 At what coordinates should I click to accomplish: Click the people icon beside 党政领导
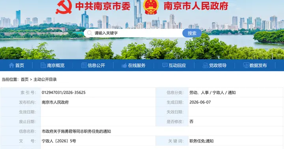[x=206, y=65]
